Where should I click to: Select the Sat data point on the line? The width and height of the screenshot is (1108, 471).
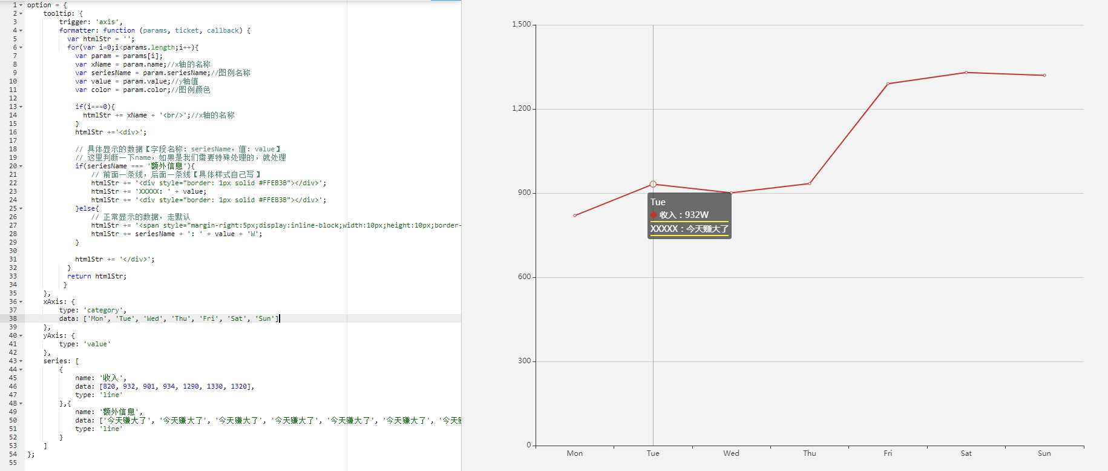[x=966, y=73]
